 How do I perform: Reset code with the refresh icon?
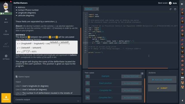pos(170,9)
